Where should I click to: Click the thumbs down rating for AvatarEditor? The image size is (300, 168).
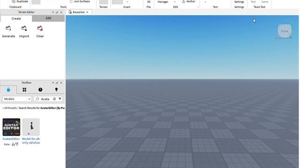[17, 144]
